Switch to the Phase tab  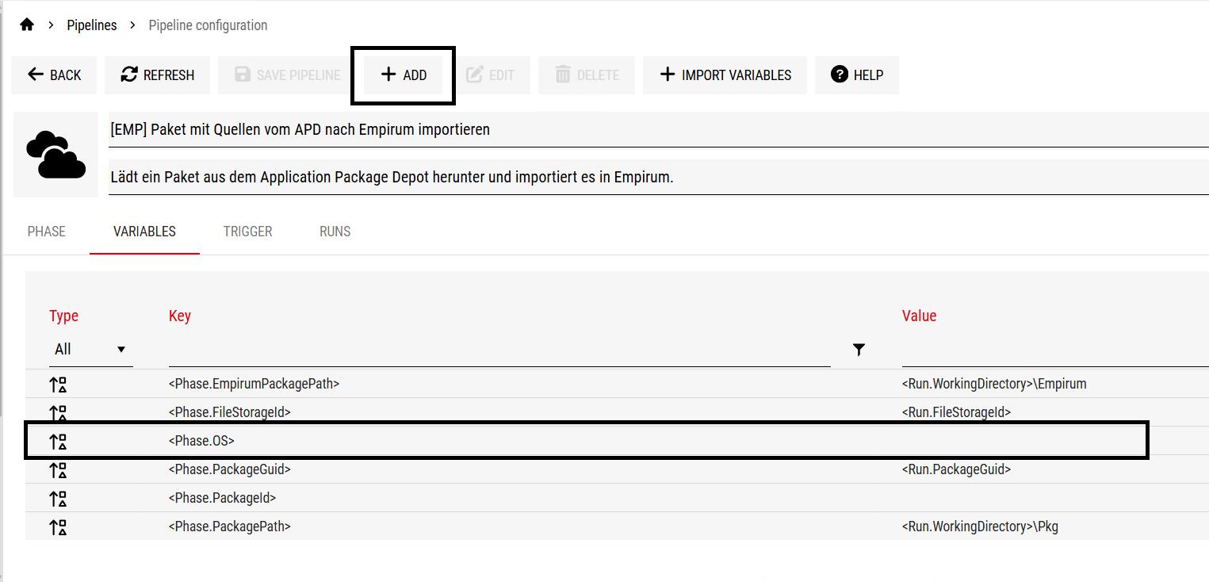pos(47,232)
